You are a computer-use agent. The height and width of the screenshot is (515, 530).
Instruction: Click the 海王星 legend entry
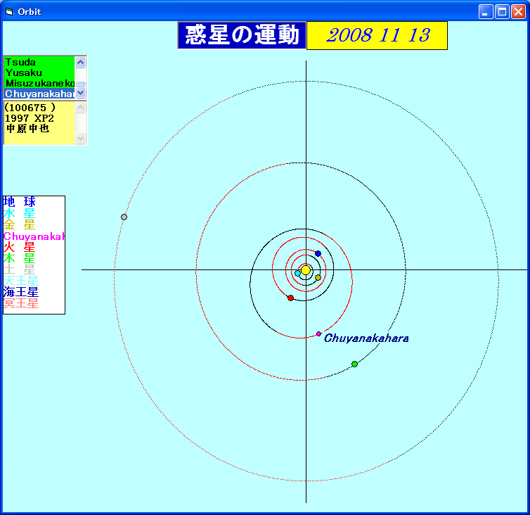[x=21, y=292]
